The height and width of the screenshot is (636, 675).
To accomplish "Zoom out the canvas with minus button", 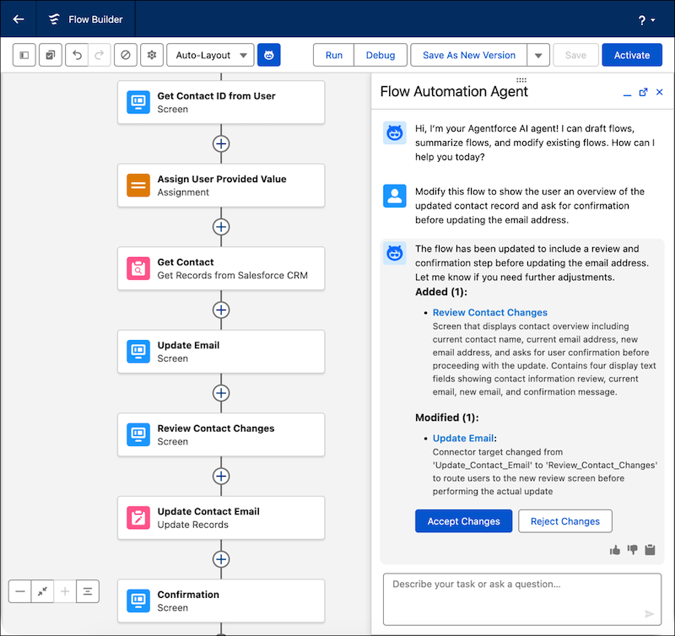I will (19, 591).
